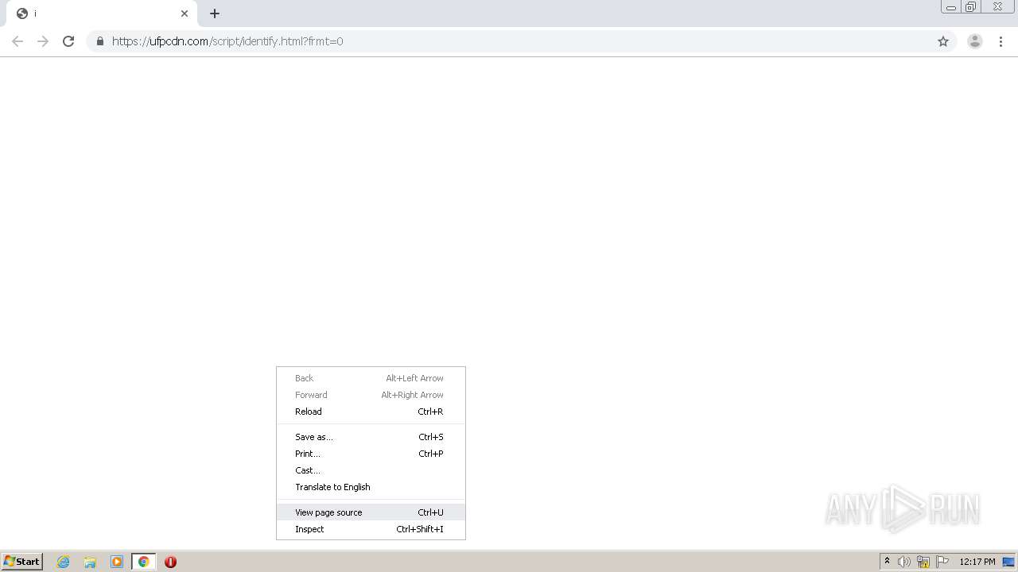Open the red Opera icon on taskbar
The image size is (1018, 572).
tap(170, 562)
